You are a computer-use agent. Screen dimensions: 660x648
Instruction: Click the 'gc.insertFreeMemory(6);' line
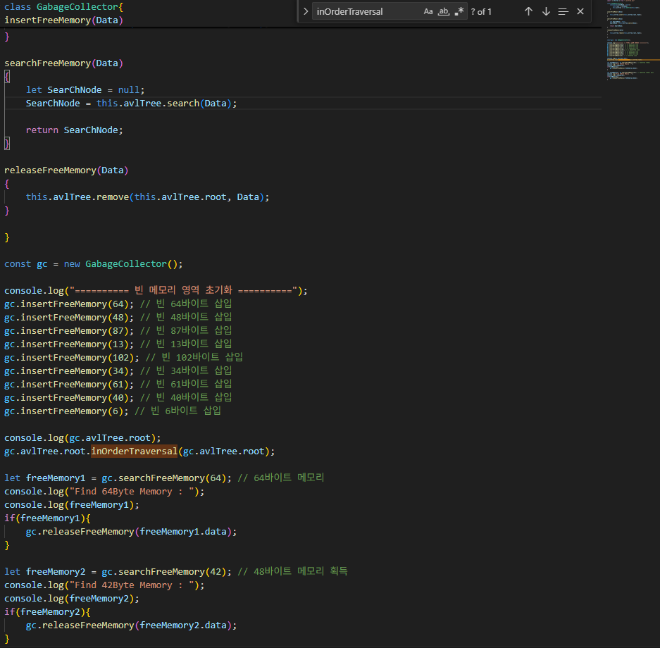coord(113,411)
